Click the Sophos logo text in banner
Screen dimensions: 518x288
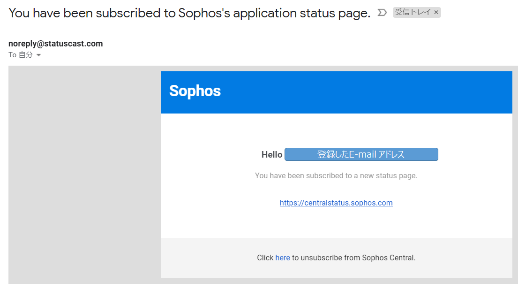point(195,91)
